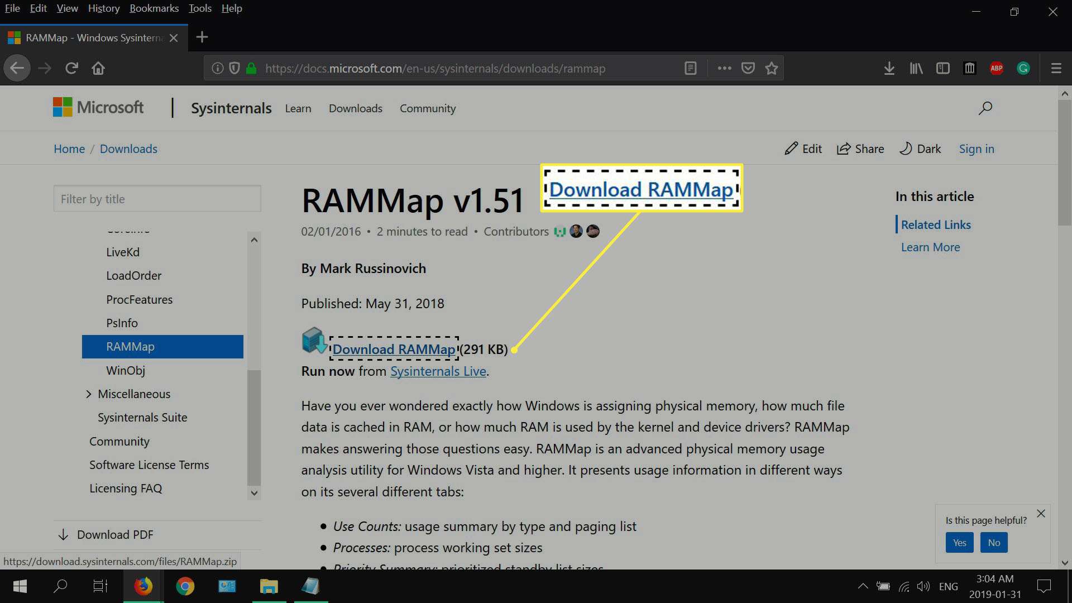Expand the Miscellaneous tree node
The width and height of the screenshot is (1072, 603).
click(88, 394)
